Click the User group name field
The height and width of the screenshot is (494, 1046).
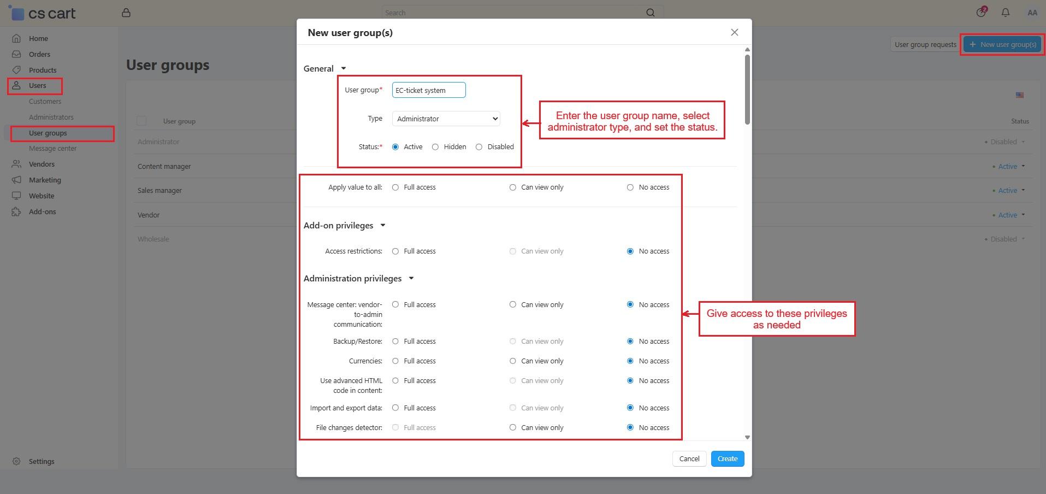[428, 90]
